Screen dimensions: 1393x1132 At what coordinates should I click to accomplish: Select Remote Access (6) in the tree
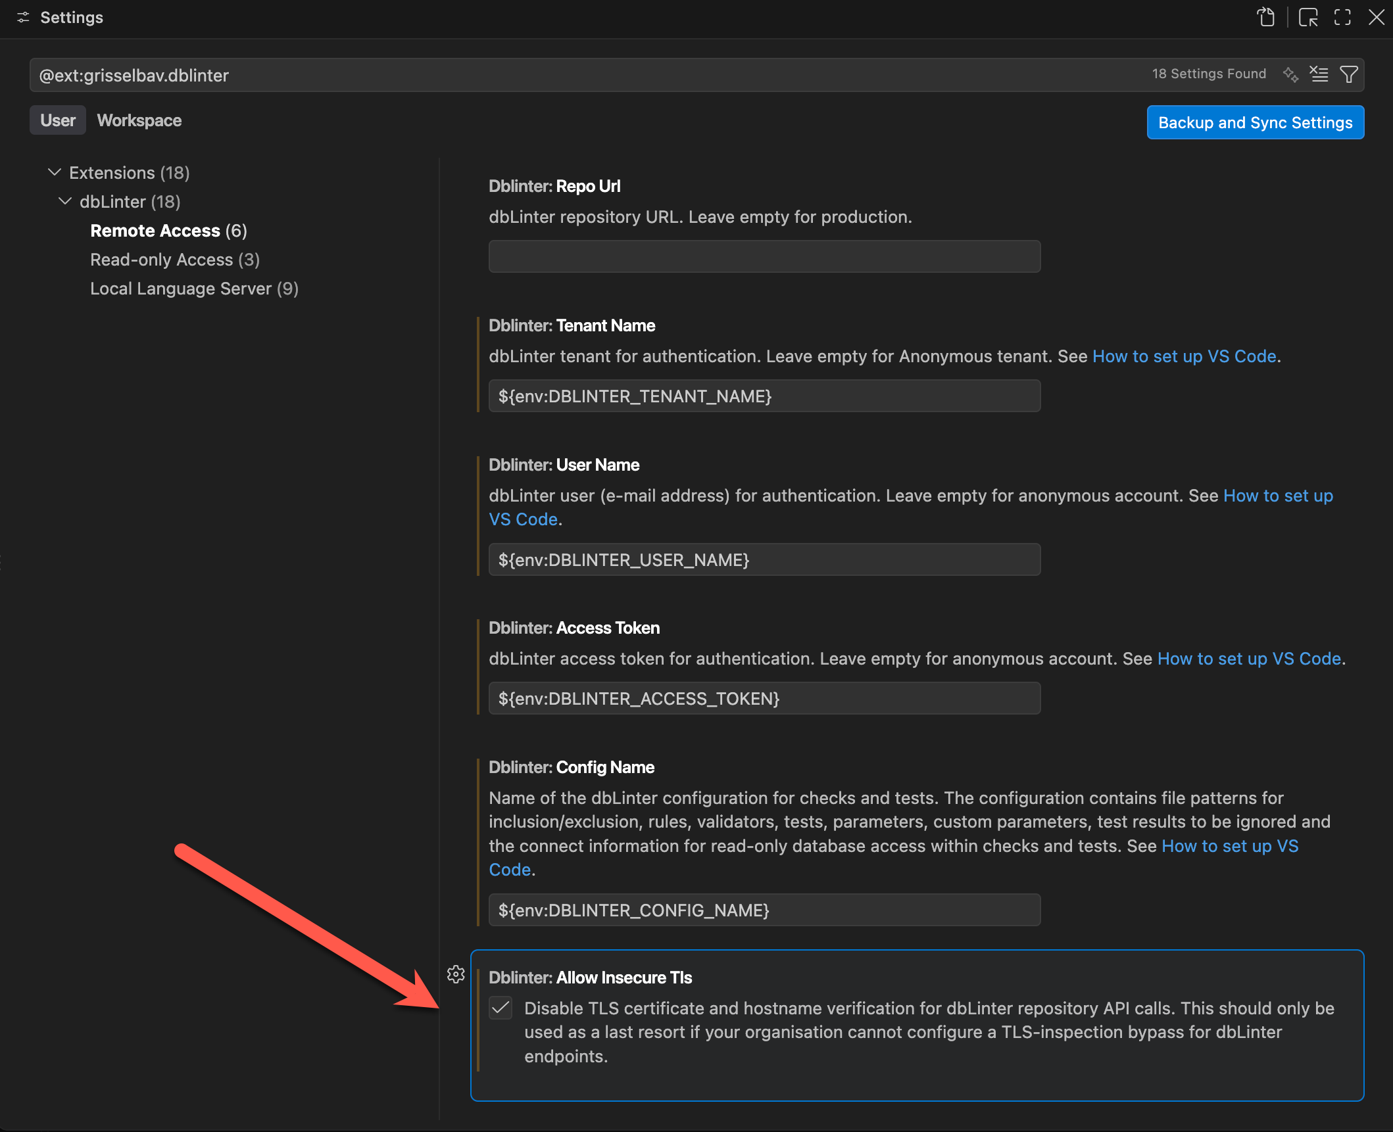tap(169, 231)
